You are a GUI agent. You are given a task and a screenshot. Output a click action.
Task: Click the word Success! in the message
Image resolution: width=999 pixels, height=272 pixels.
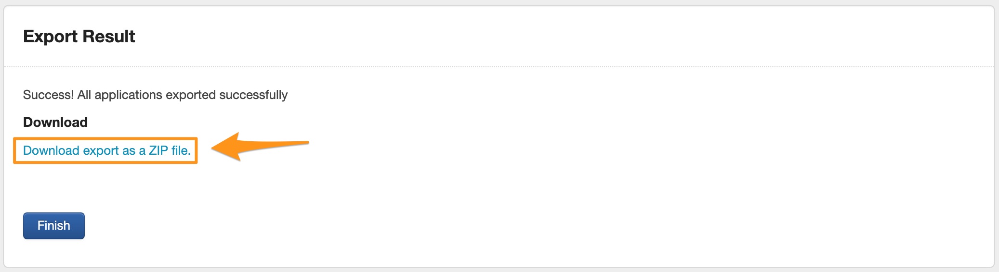point(48,95)
